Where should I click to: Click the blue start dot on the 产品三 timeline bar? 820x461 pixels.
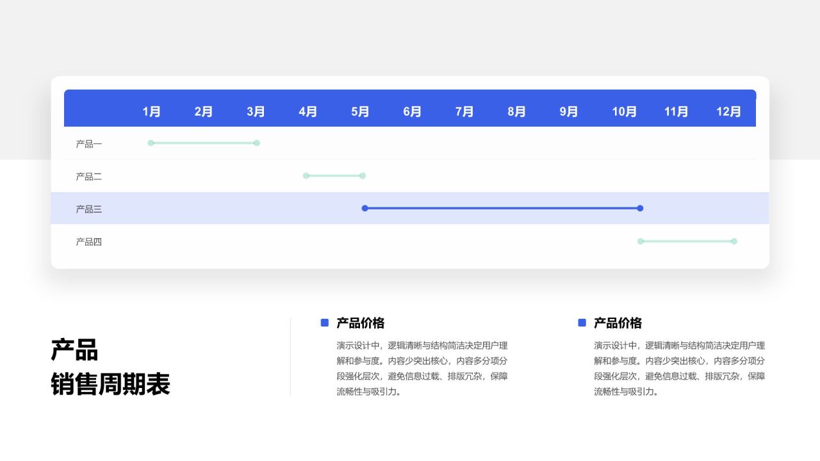tap(365, 208)
